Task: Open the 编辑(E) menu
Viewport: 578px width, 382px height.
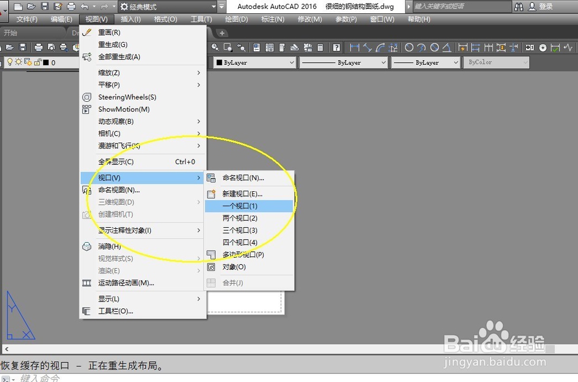Action: point(62,19)
